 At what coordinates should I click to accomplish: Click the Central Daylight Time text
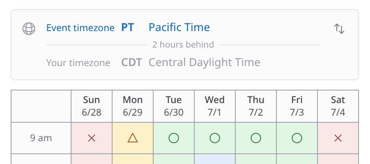[205, 63]
